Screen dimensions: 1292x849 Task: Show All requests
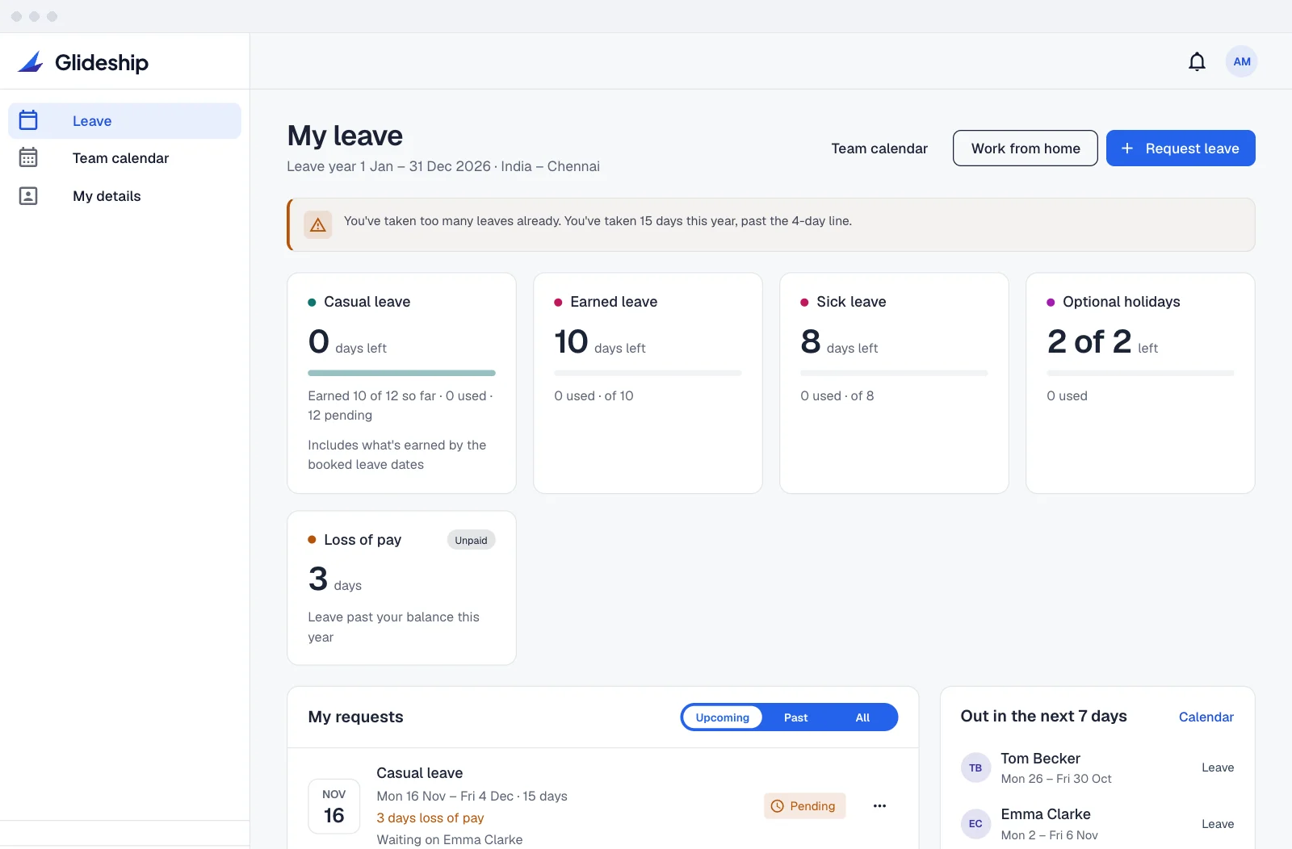tap(862, 717)
